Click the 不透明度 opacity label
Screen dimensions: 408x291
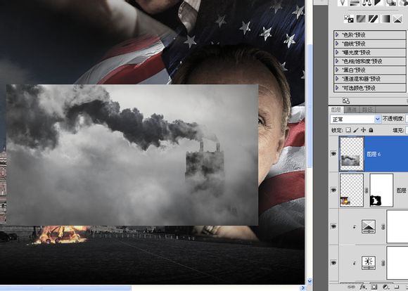tap(393, 119)
